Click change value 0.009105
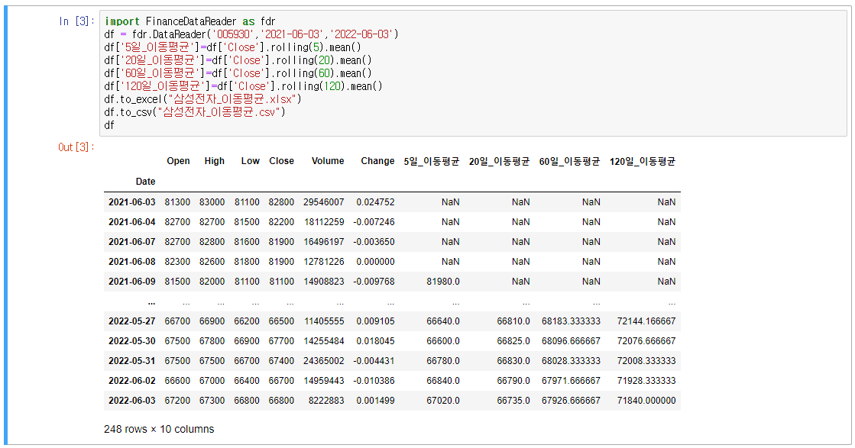 tap(375, 321)
